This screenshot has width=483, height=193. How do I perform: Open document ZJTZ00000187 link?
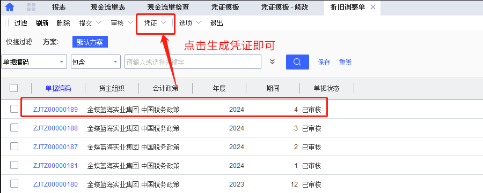pyautogui.click(x=55, y=146)
